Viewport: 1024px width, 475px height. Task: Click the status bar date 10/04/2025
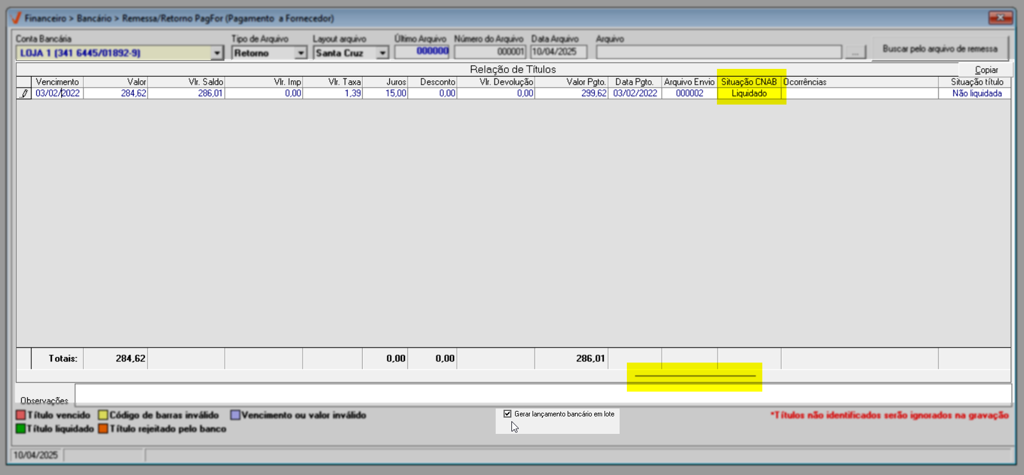coord(36,455)
